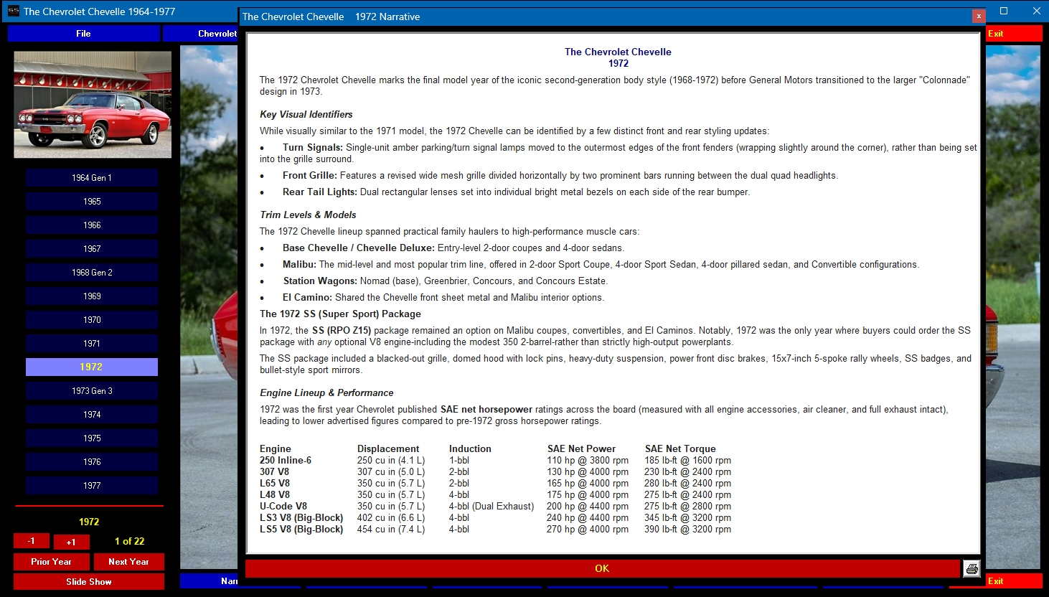
Task: Select the 1967 model year
Action: pos(92,249)
